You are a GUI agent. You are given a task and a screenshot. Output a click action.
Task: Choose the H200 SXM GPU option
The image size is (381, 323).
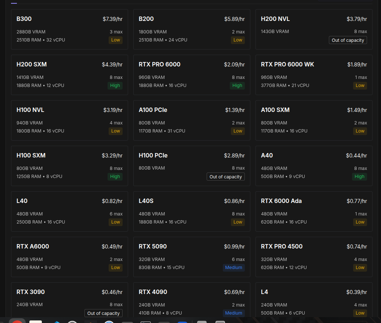point(69,75)
